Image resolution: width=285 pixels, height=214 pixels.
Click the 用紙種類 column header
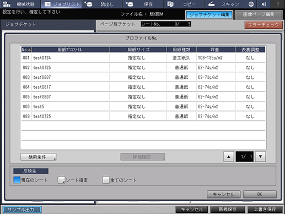pos(181,50)
